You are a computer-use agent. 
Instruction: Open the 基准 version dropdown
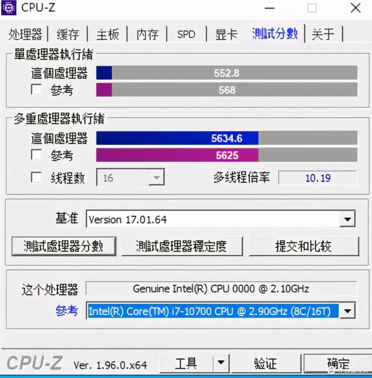click(x=221, y=219)
